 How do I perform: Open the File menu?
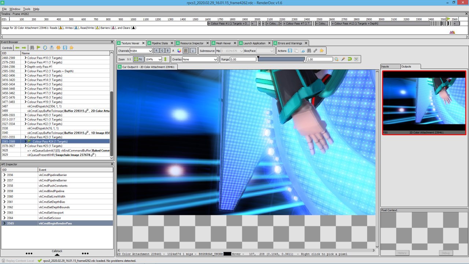[4, 9]
